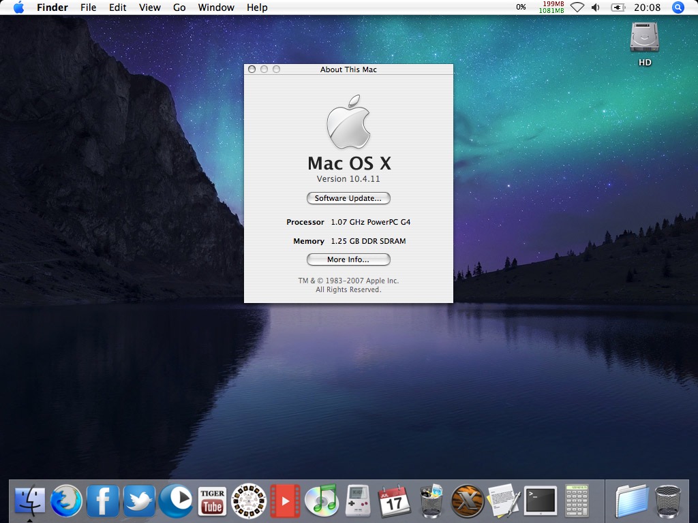Screen dimensions: 698x523
Task: Open the round reel-disc app in Dock
Action: (x=249, y=501)
